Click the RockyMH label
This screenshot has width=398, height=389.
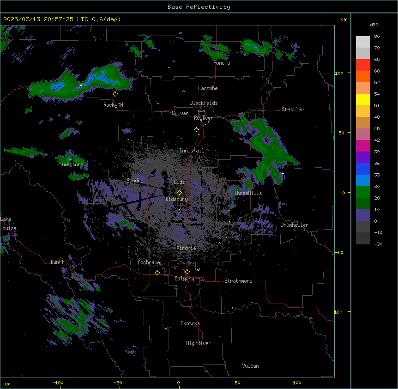(x=113, y=105)
